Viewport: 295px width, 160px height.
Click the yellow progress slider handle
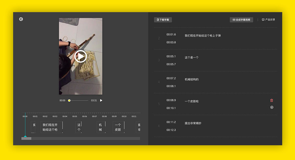click(69, 100)
